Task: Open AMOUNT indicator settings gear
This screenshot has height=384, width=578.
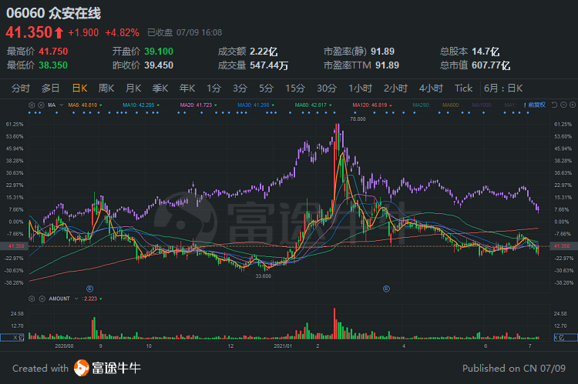Action: tap(32, 299)
